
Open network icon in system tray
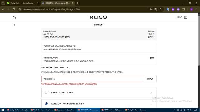coord(181,110)
